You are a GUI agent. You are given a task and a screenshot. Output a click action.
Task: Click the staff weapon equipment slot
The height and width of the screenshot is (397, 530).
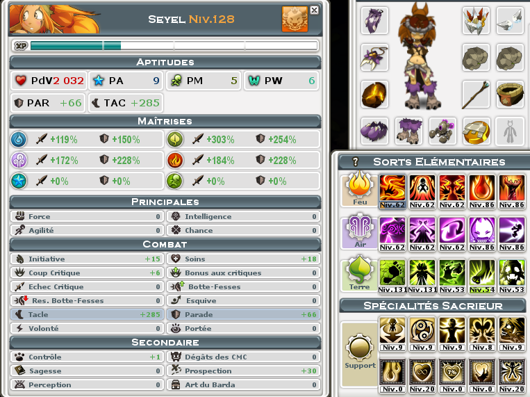476,95
